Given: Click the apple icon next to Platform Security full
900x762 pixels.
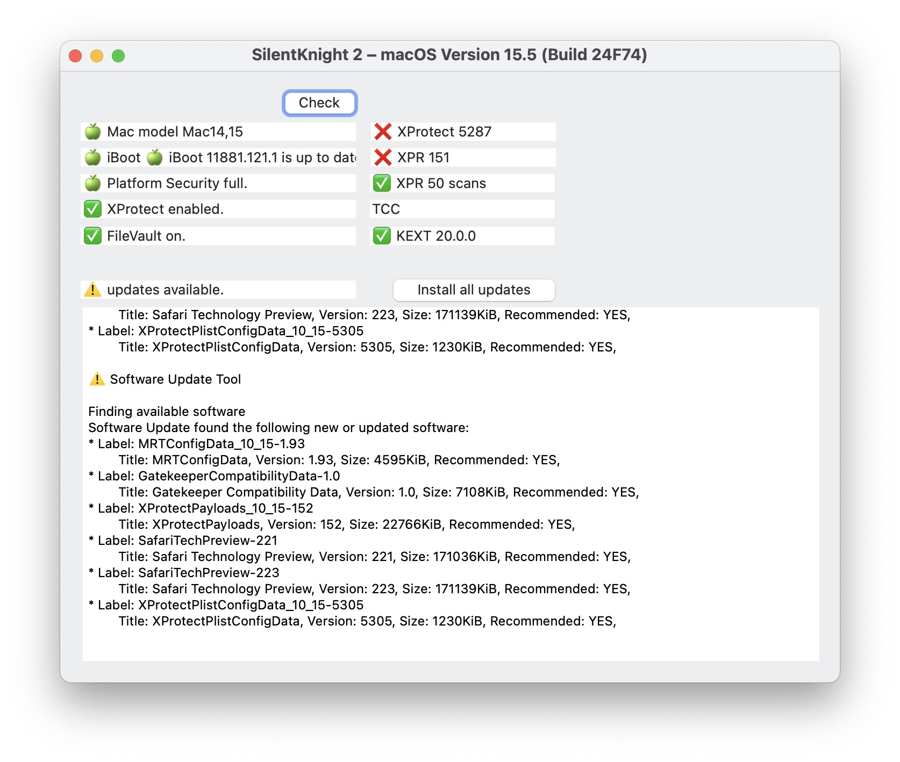Looking at the screenshot, I should point(92,183).
